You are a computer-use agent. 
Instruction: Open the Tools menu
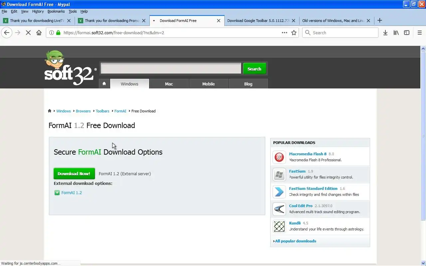pyautogui.click(x=73, y=11)
